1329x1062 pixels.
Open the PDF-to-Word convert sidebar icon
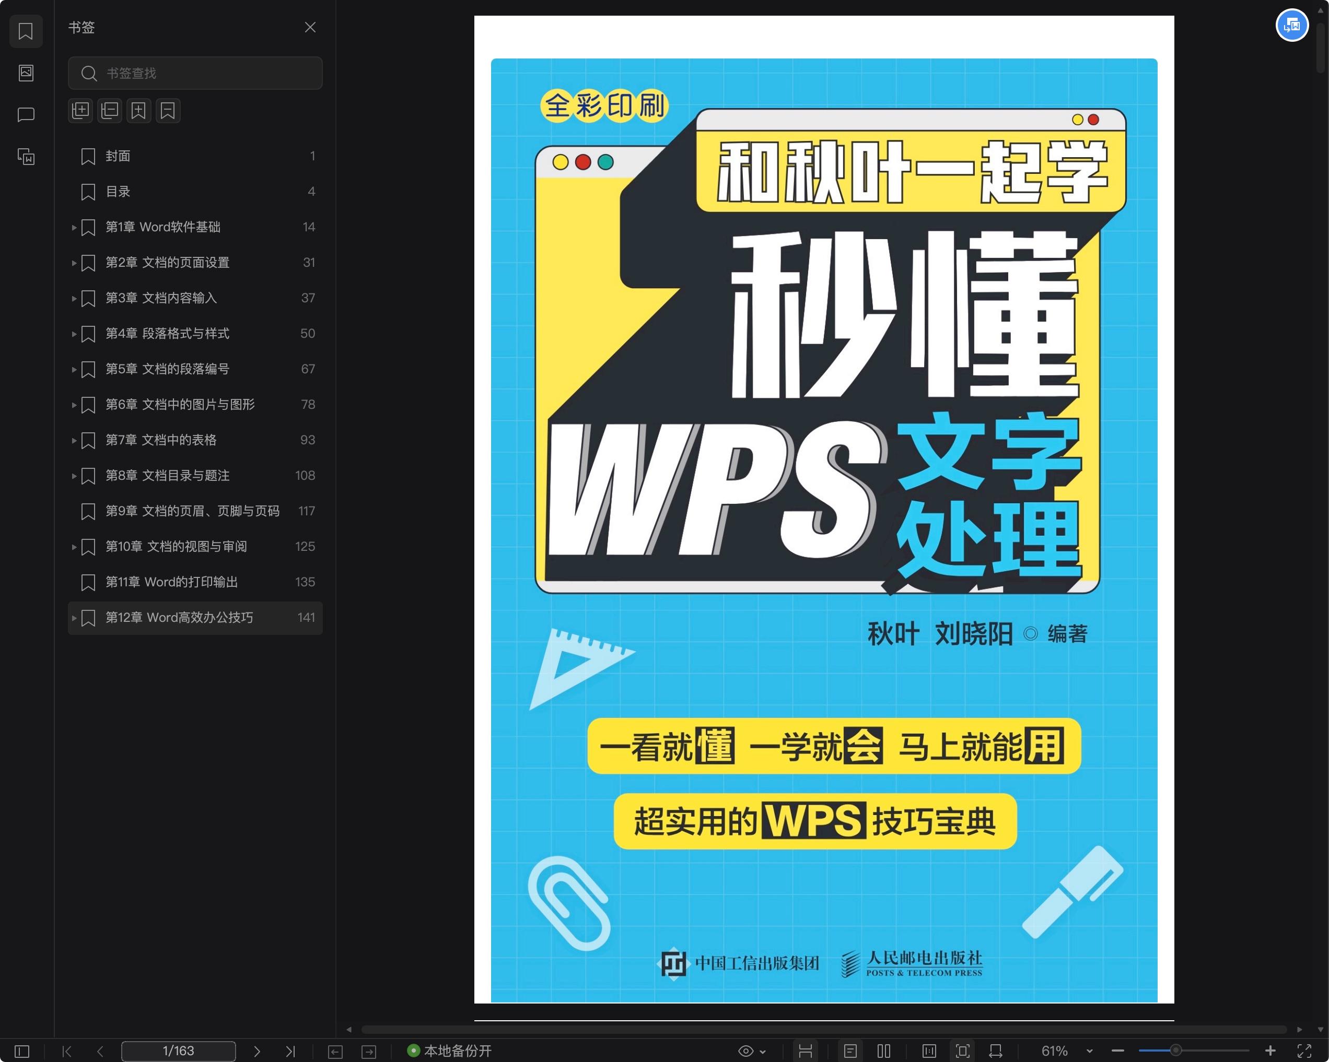(26, 157)
